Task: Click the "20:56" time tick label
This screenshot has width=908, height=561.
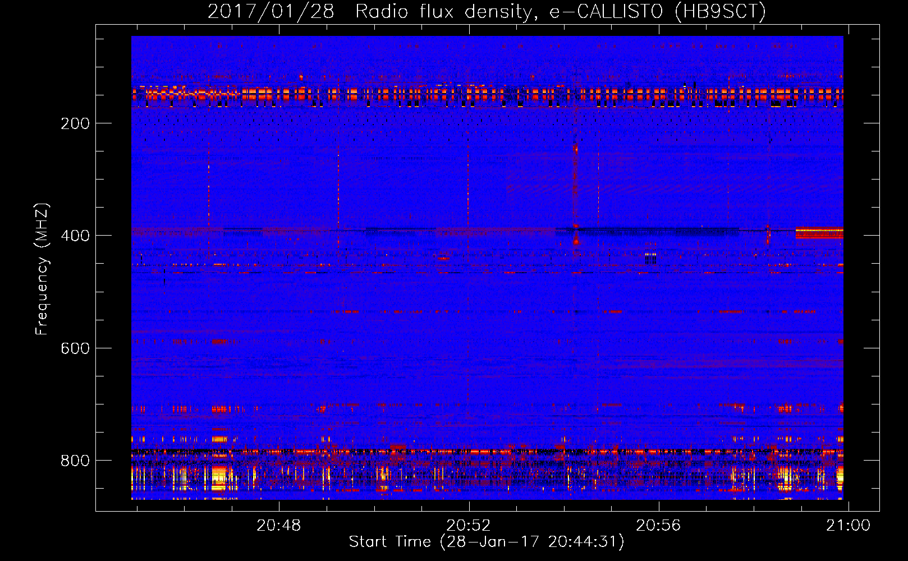Action: [658, 525]
